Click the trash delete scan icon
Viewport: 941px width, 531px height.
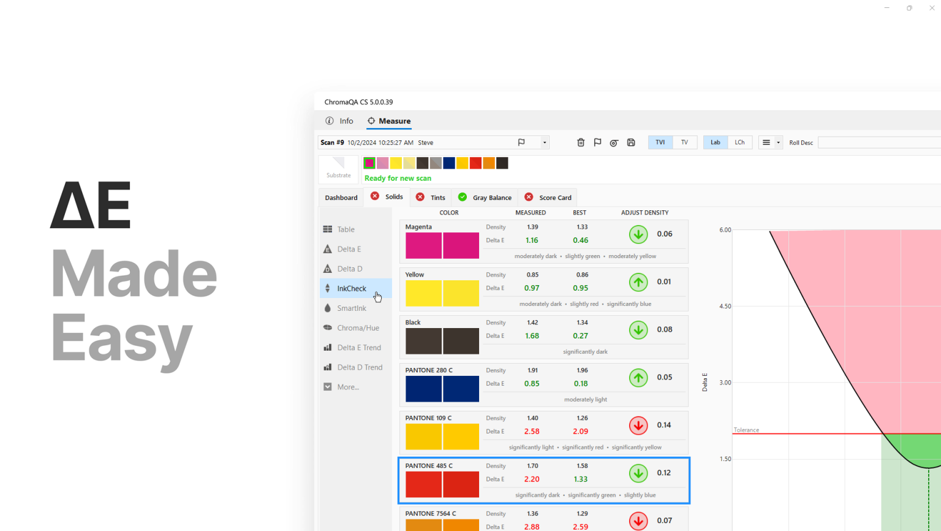pyautogui.click(x=581, y=143)
